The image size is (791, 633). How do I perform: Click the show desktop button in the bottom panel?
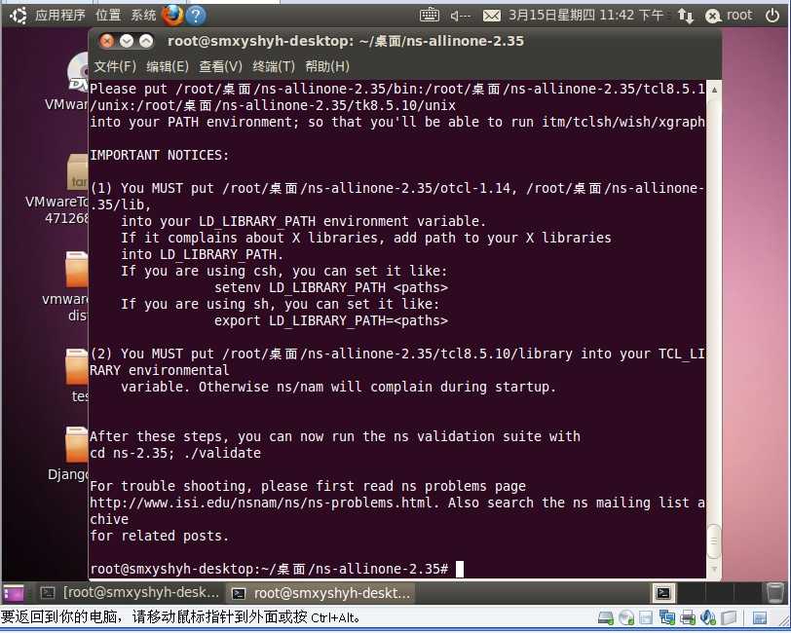14,593
